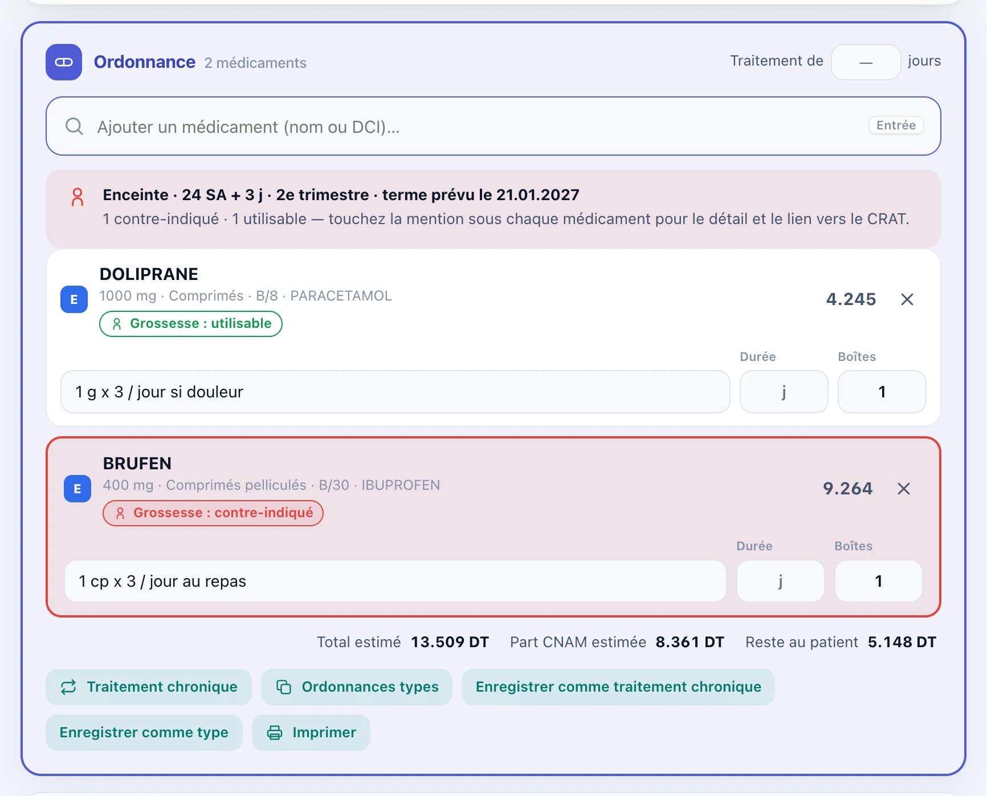
Task: Click the DOLIPRANE drug name
Action: pyautogui.click(x=149, y=274)
